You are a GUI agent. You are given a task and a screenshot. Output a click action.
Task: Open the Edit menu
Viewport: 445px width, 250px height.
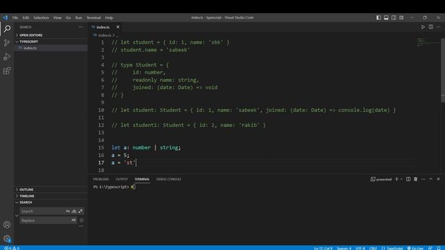26,17
